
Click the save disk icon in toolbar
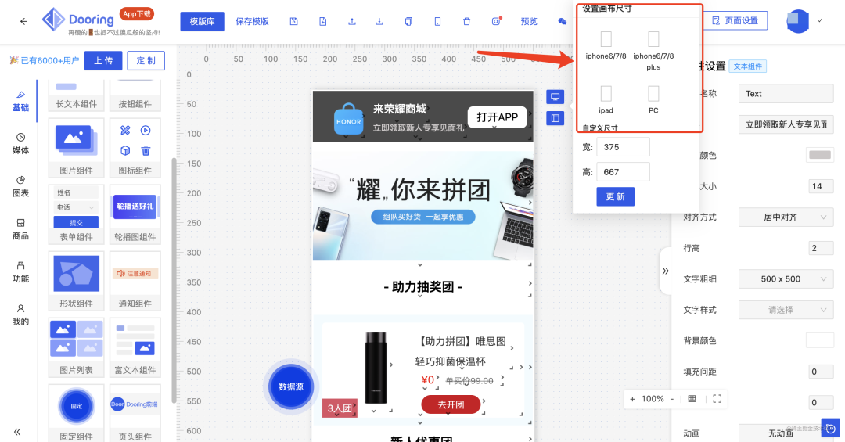(x=293, y=22)
